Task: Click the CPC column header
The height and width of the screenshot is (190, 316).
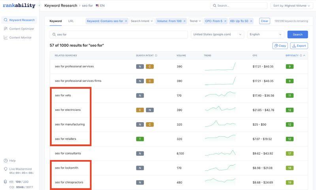Action: (x=255, y=56)
